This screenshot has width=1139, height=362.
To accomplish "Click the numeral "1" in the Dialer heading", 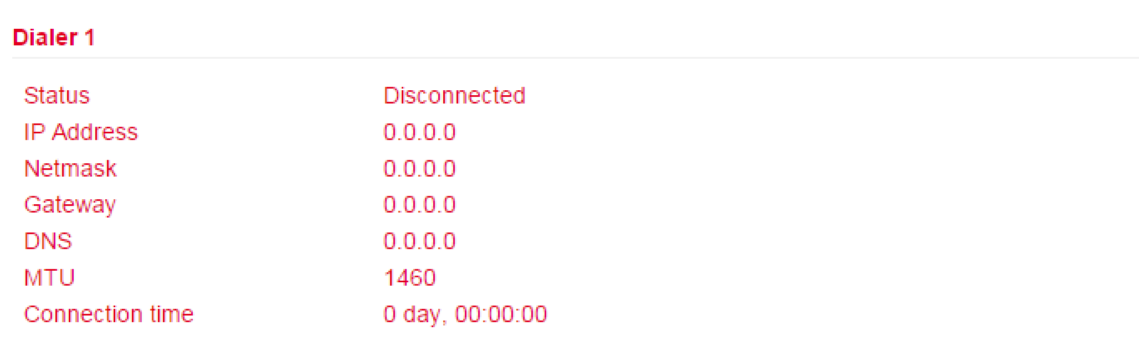I will [x=89, y=38].
